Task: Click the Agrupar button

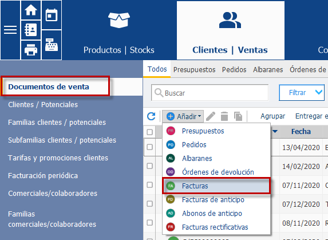Action: [x=273, y=116]
